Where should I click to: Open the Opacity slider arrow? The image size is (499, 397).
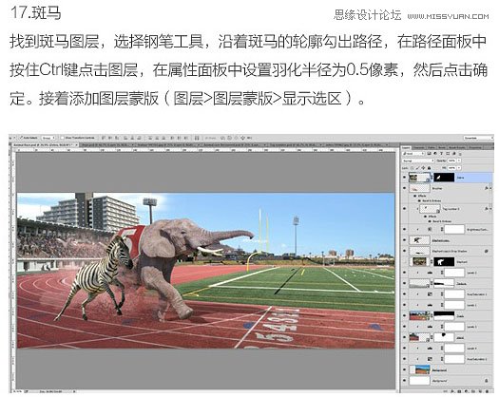(x=458, y=161)
